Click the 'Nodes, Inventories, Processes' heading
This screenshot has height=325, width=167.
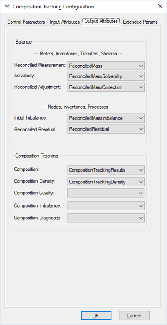78,107
